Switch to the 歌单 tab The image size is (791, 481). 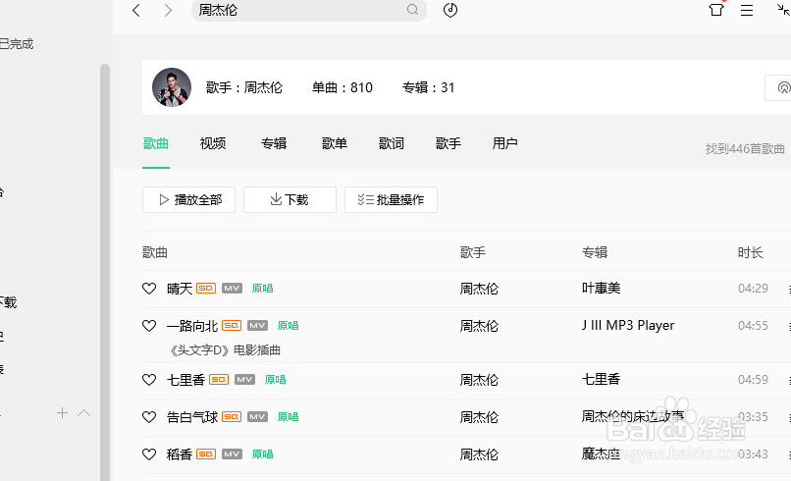335,143
